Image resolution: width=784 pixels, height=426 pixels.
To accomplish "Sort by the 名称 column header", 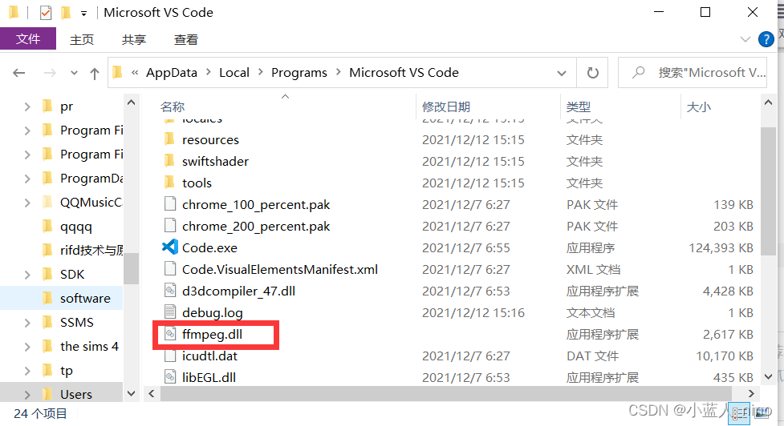I will point(173,106).
